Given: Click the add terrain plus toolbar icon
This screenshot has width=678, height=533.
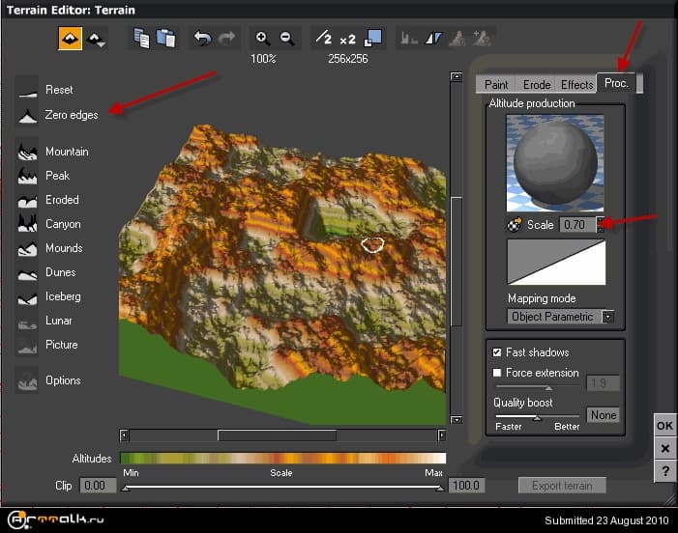Looking at the screenshot, I should click(x=482, y=39).
